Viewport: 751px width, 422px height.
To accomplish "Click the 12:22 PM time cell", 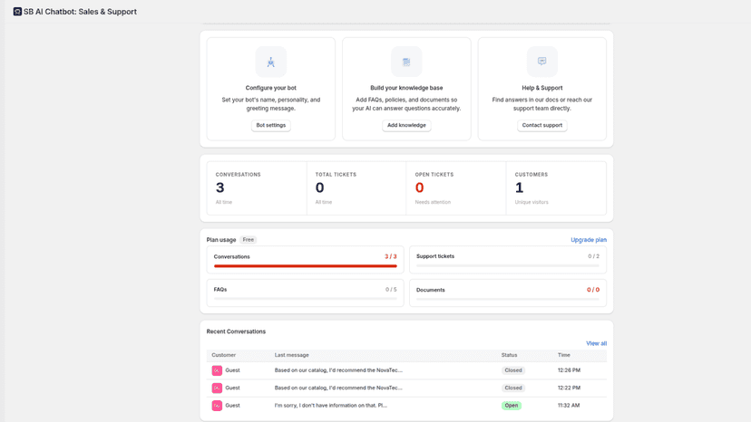I will (x=569, y=388).
